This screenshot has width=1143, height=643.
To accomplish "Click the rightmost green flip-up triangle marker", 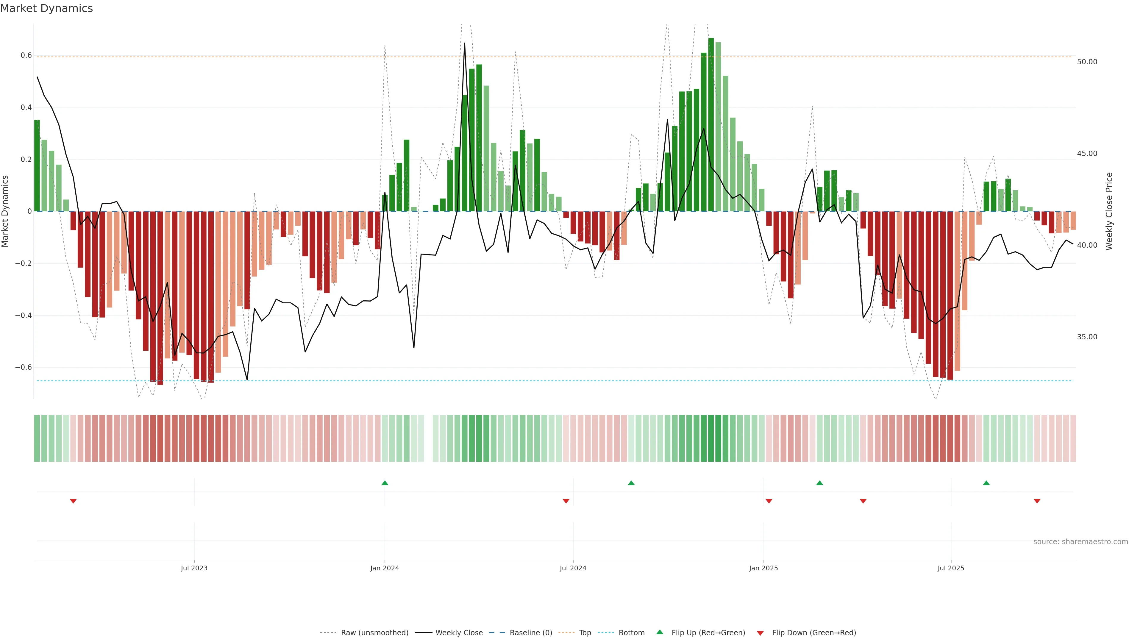I will pos(986,483).
